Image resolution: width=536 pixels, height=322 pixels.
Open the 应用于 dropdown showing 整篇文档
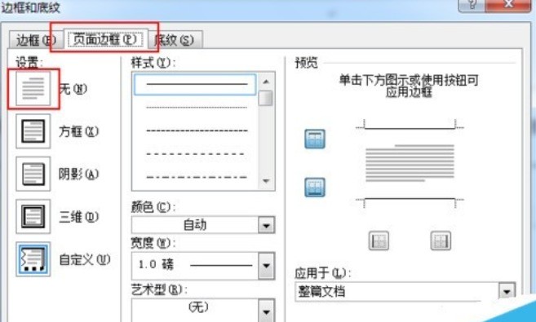405,292
